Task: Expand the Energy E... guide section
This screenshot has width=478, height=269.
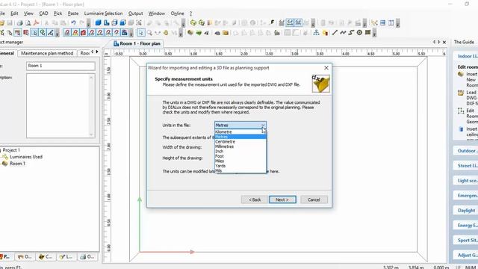Action: click(x=466, y=226)
